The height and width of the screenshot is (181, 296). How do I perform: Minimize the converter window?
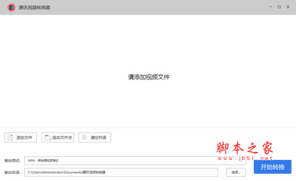[x=271, y=7]
